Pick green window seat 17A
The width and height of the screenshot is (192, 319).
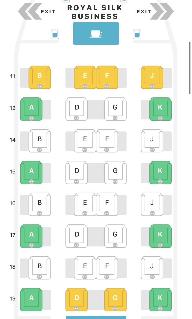pyautogui.click(x=31, y=235)
